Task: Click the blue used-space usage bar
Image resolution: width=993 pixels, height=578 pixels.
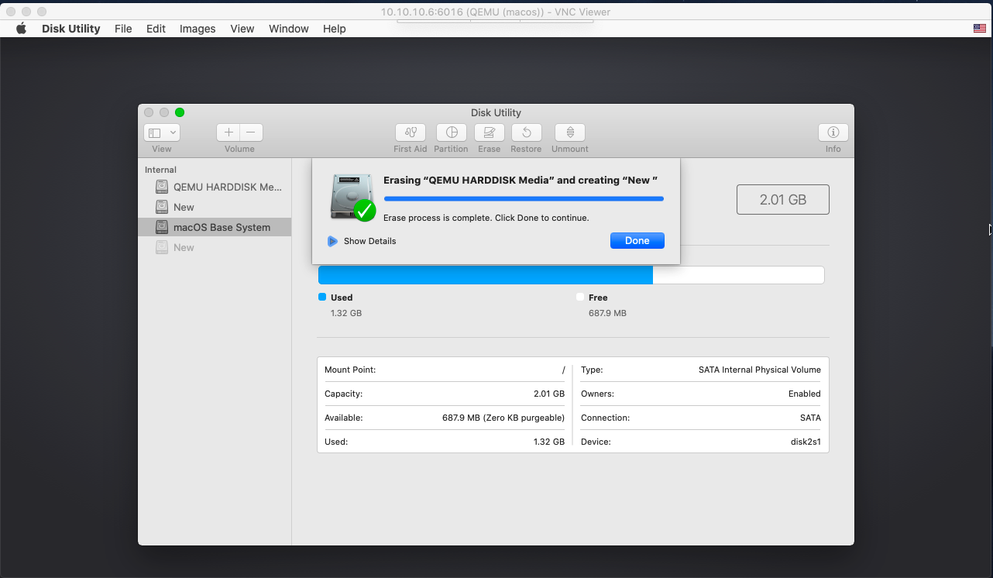Action: point(486,275)
